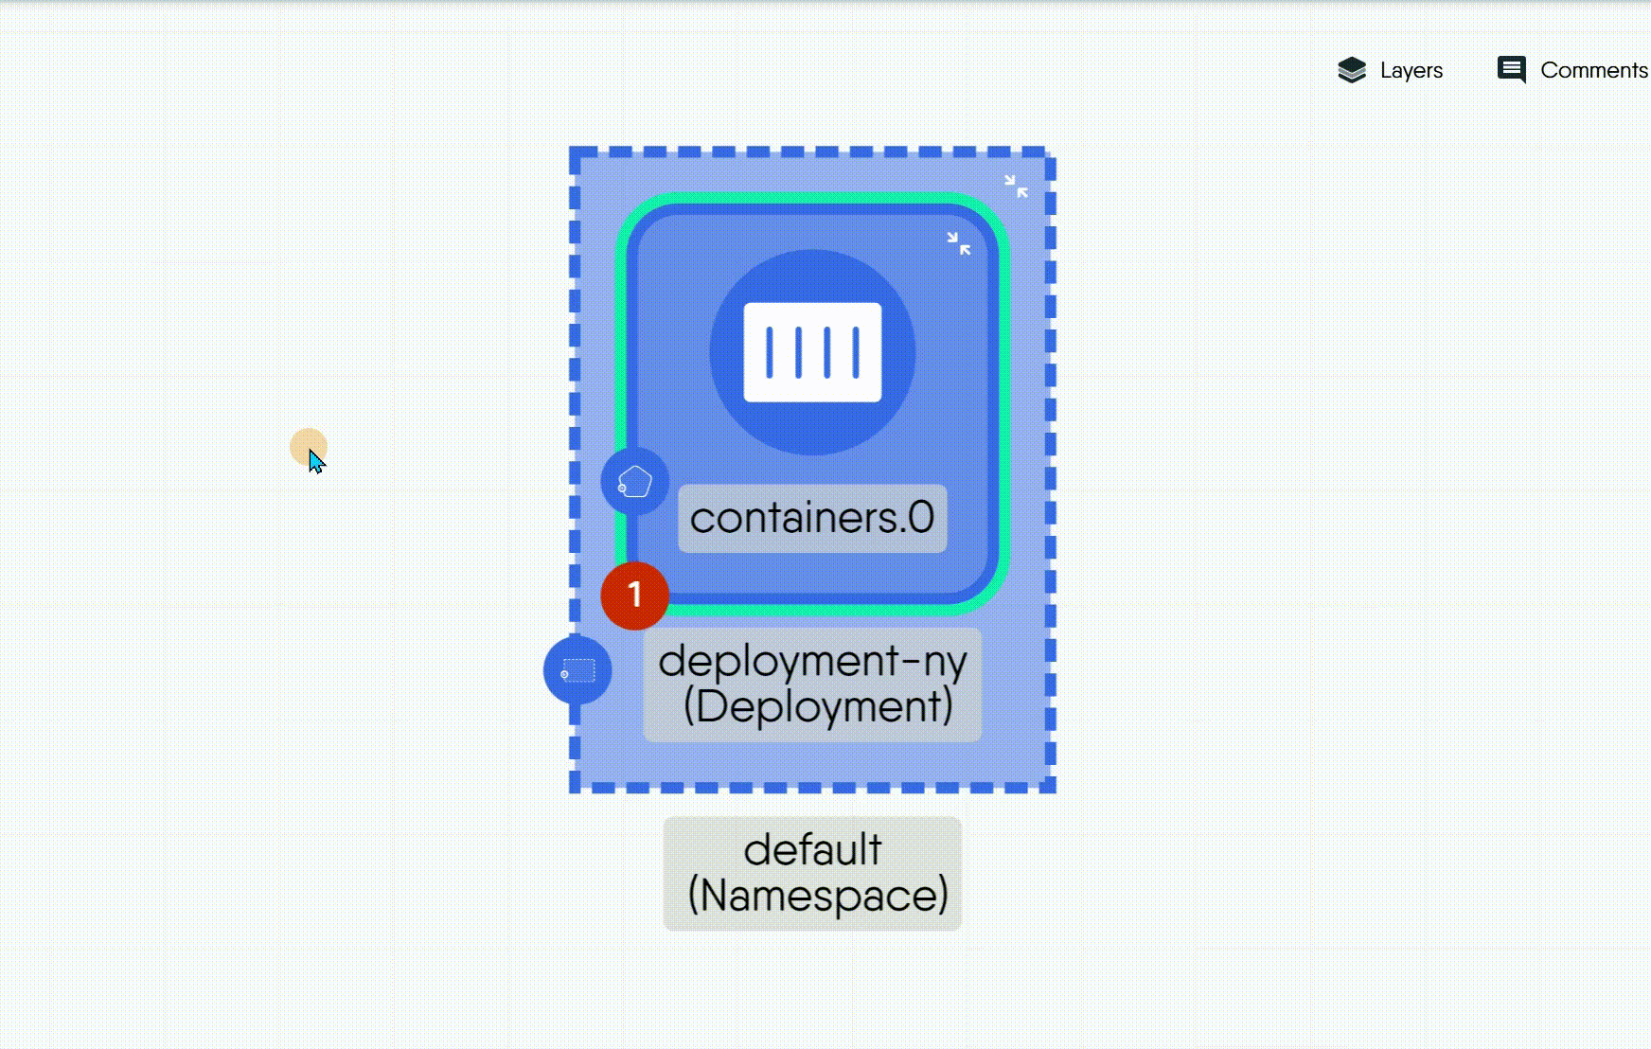This screenshot has width=1651, height=1049.
Task: Click the deployment-ny (Deployment) label
Action: [812, 684]
